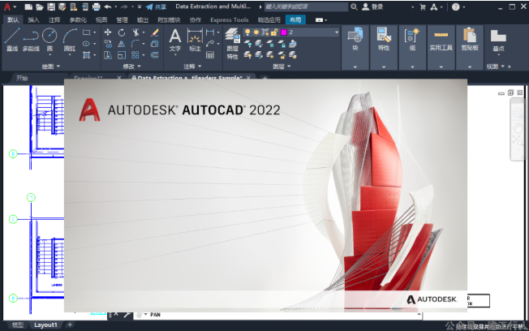Open the 剪贴板 (Clipboard) panel dropdown
Image resolution: width=529 pixels, height=331 pixels.
pyautogui.click(x=470, y=67)
